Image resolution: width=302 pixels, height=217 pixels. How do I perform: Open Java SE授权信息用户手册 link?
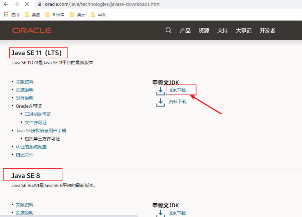pos(41,131)
